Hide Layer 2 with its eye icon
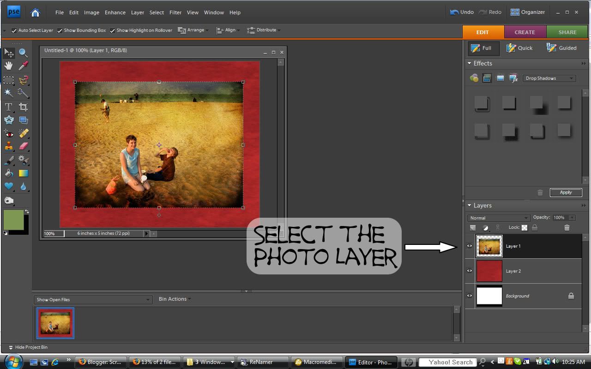 click(x=470, y=271)
